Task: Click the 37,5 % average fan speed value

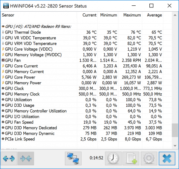Action: point(155,122)
